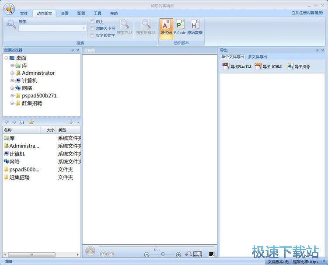Click the favorites star icon
328x265 pixels.
(x=31, y=122)
